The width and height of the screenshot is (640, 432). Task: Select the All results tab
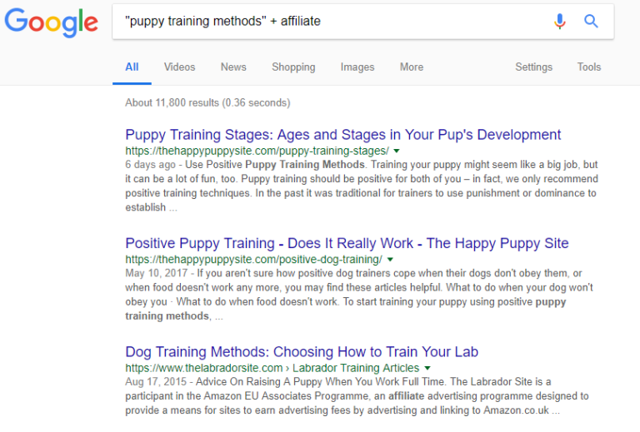[132, 67]
